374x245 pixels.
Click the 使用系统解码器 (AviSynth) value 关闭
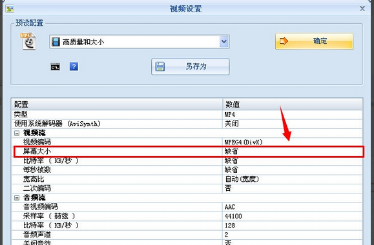click(231, 124)
